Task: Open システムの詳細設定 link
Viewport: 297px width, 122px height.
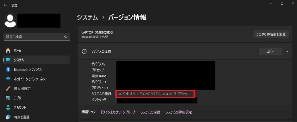Action: pos(179,112)
